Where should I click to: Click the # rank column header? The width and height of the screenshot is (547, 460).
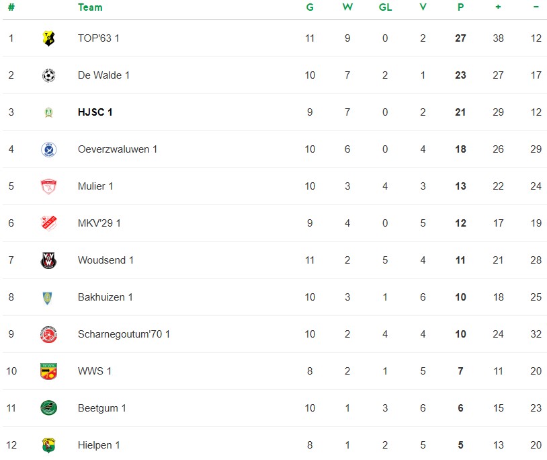[x=11, y=7]
